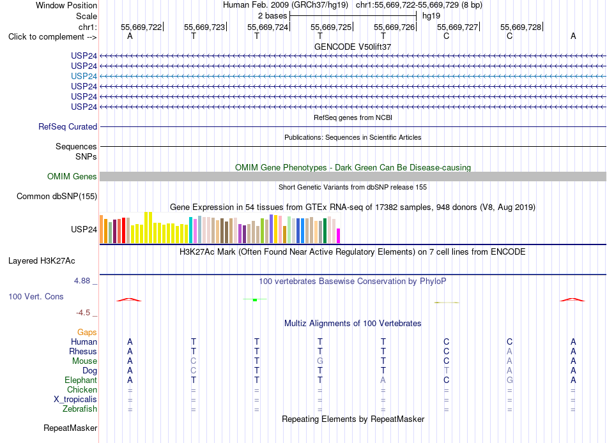Click the G base in Elephant row

click(509, 380)
